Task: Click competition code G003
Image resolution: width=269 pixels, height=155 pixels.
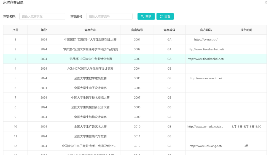Action: point(137,59)
